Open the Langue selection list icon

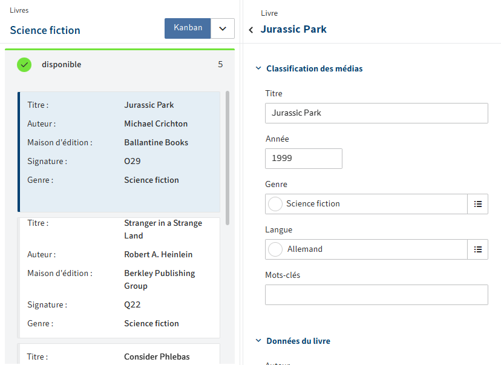(477, 249)
